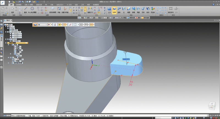
Task: Click 薄壁 button on the shortcut bar
Action: 81,18
